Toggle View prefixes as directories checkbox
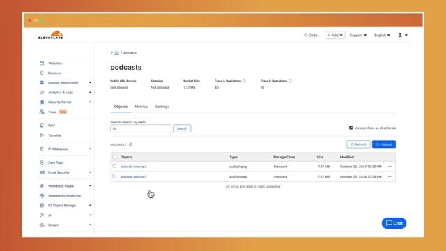 [351, 128]
